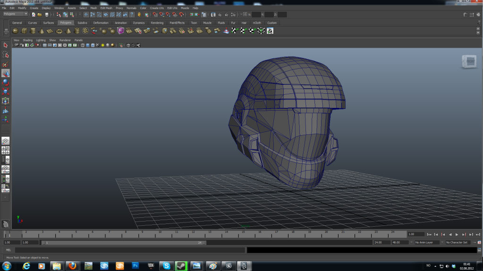
Task: Toggle the lock selection padlock icon
Action: click(139, 15)
